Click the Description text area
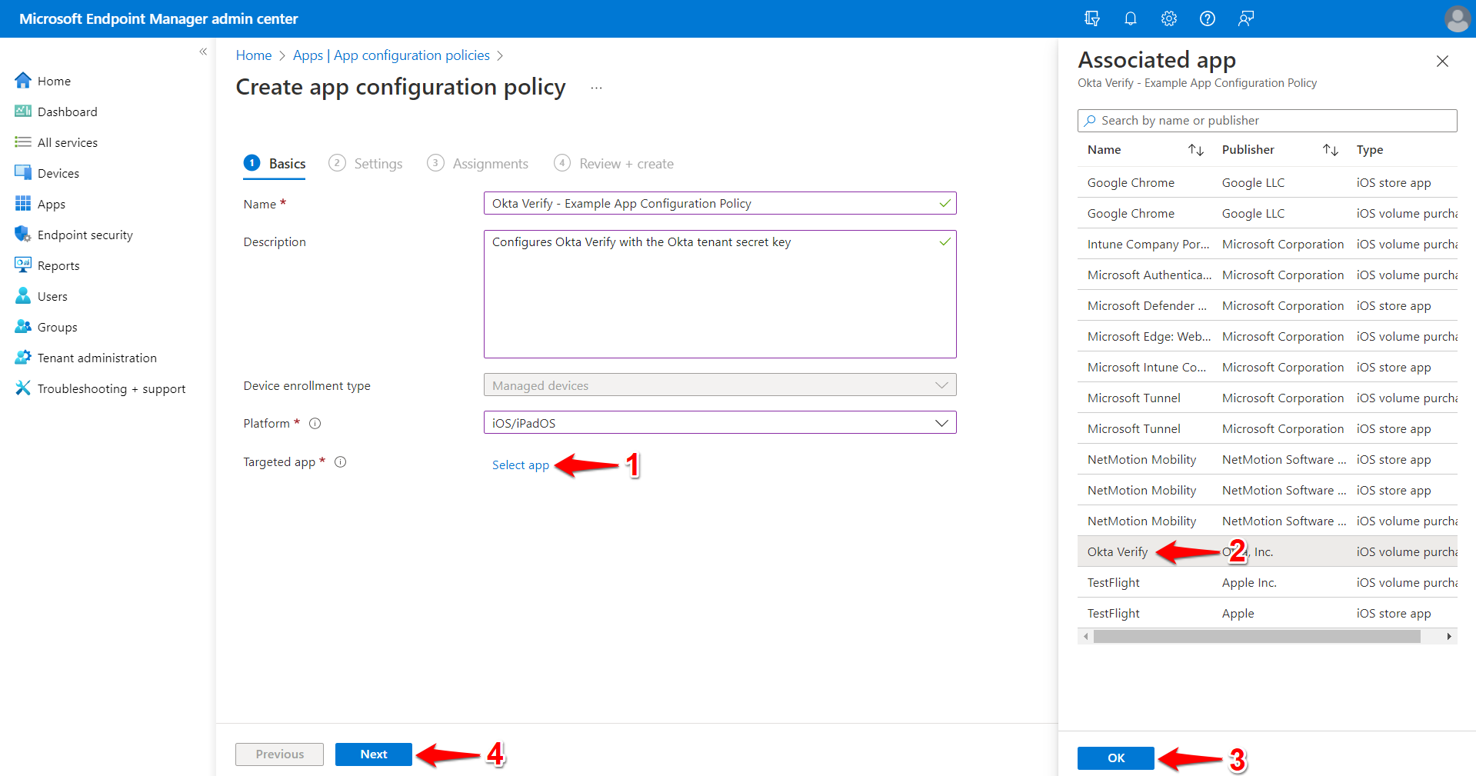This screenshot has height=776, width=1476. coord(720,294)
